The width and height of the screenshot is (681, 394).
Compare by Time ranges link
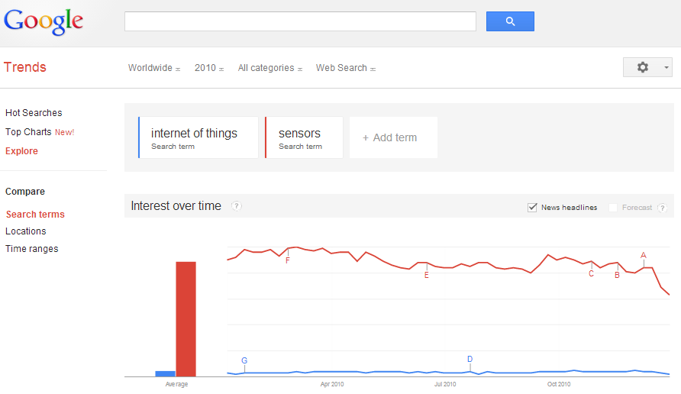click(x=32, y=249)
